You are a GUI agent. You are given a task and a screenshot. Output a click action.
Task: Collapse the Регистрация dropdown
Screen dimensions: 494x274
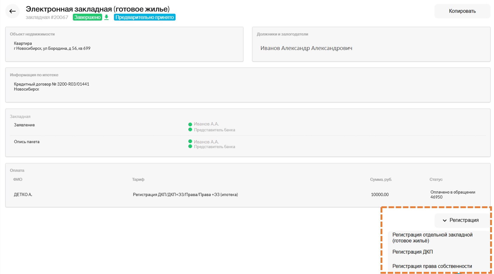click(460, 220)
